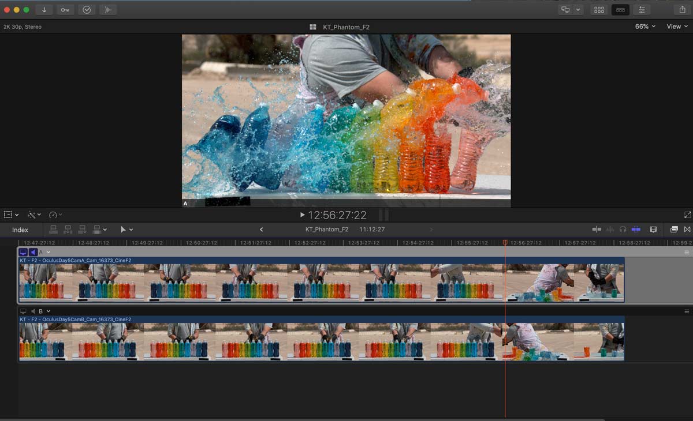Click the ruler at 12:53:27:12
The width and height of the screenshot is (693, 421).
[x=364, y=243]
